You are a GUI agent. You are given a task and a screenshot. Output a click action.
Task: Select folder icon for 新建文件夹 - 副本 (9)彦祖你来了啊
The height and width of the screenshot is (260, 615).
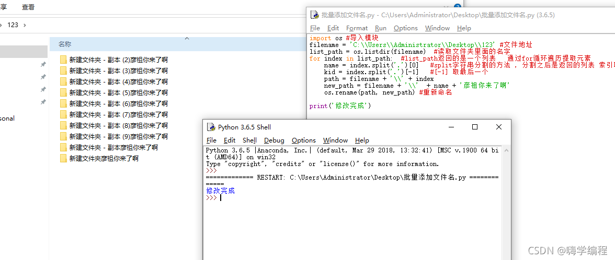64,137
